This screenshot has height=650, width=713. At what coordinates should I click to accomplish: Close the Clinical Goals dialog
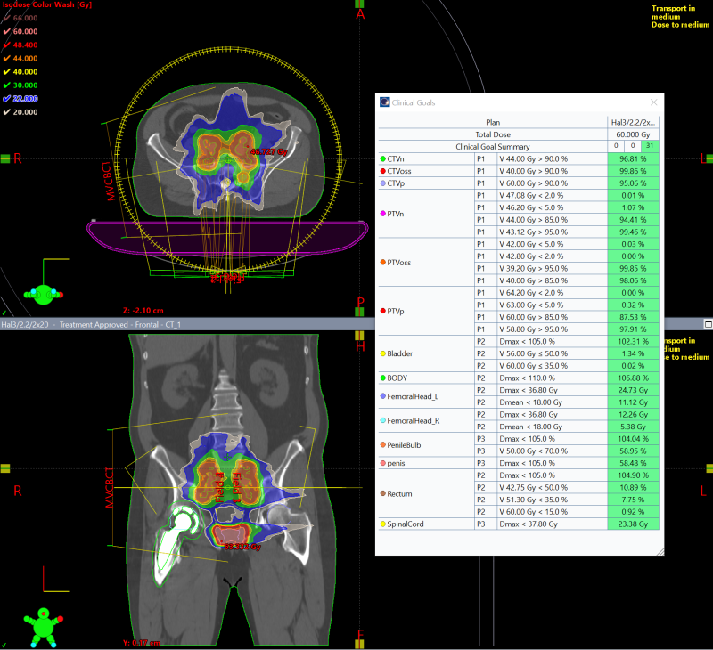[x=653, y=102]
